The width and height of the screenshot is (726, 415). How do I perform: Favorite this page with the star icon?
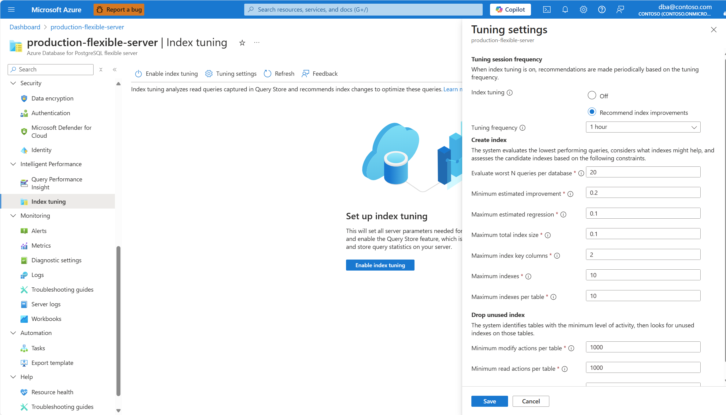click(x=242, y=43)
